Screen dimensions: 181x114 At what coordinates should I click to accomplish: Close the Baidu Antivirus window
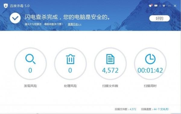[x=175, y=6]
